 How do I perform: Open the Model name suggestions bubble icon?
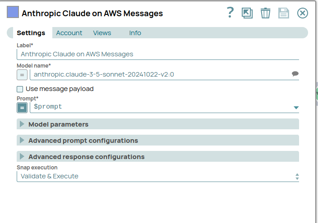pyautogui.click(x=295, y=74)
